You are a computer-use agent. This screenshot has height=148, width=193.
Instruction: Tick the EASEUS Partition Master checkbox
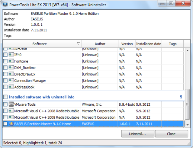5,124
